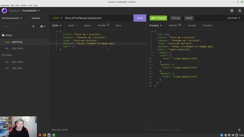The height and width of the screenshot is (137, 244).
Task: Open the No Environment dropdown
Action: tap(12, 18)
